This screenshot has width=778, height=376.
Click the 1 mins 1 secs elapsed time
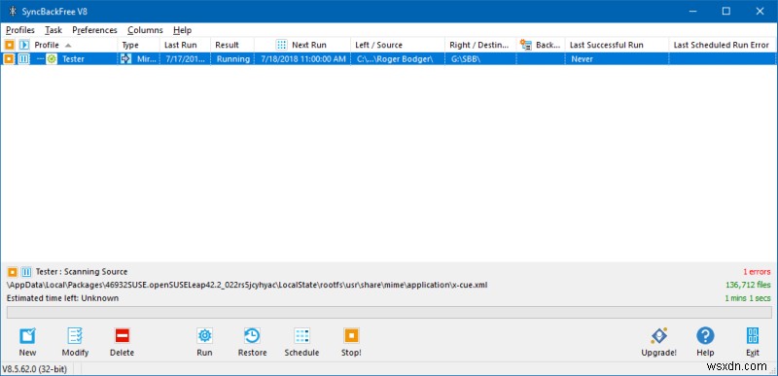pyautogui.click(x=748, y=298)
